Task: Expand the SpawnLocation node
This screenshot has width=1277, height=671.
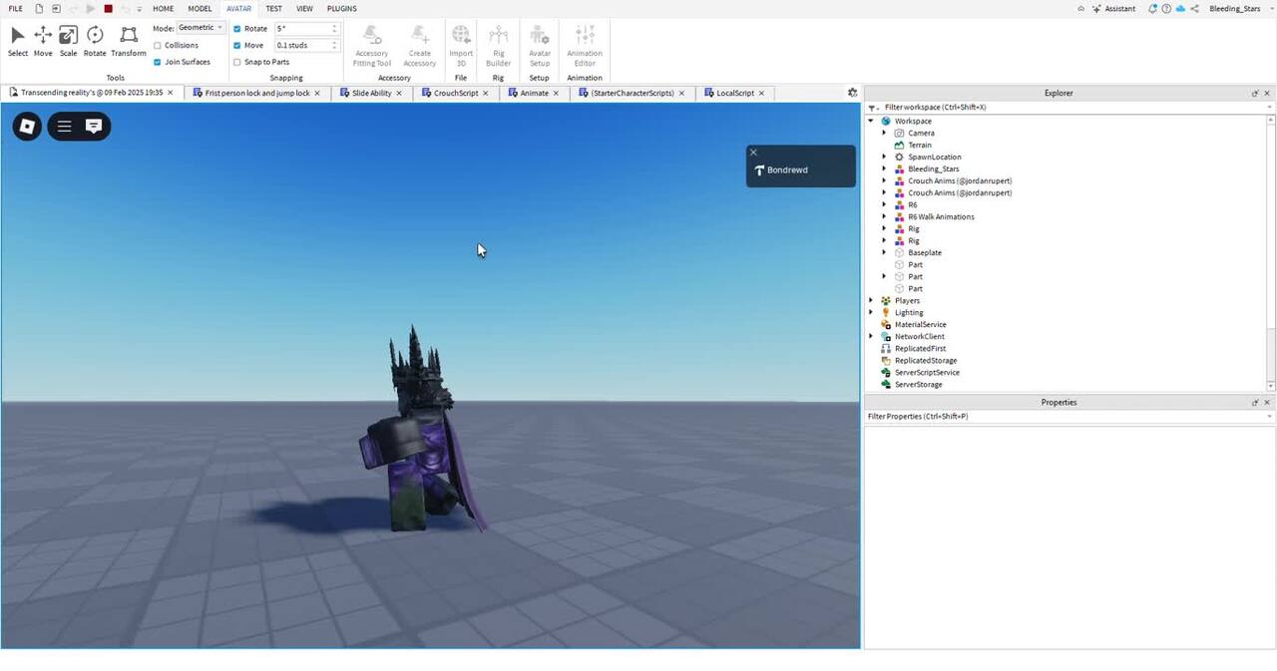Action: pyautogui.click(x=884, y=157)
